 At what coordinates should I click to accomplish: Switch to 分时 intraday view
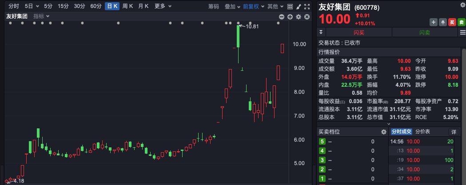13,6
